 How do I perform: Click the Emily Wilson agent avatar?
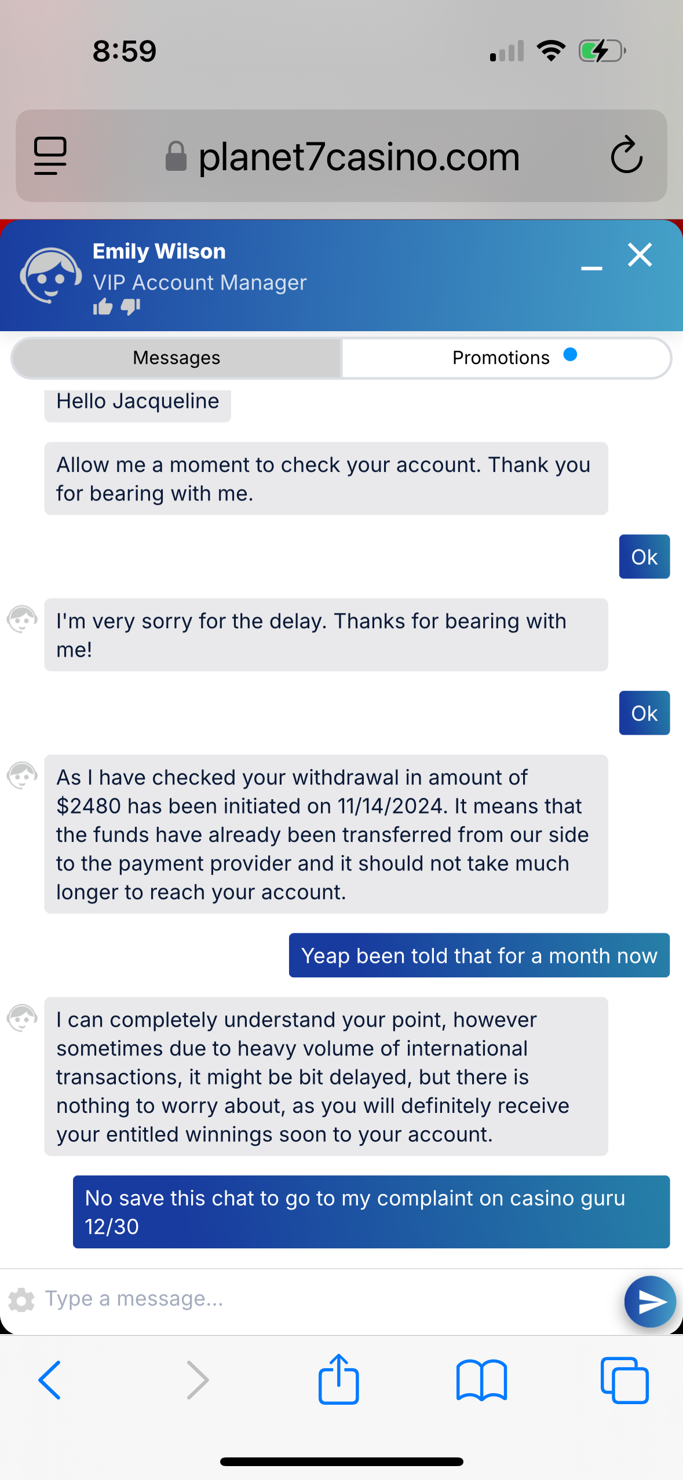[x=51, y=275]
